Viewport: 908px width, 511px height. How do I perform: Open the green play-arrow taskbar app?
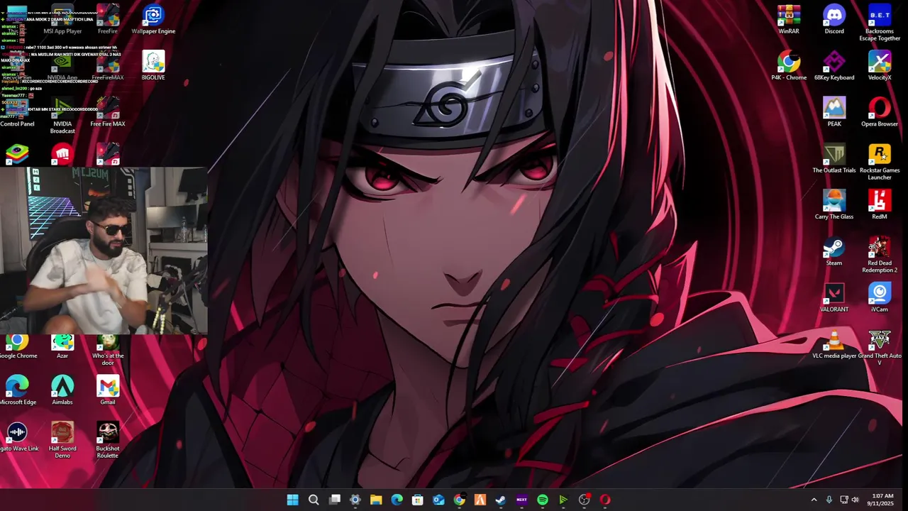[x=563, y=500]
